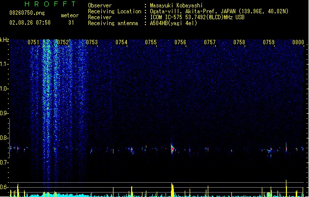Viewport: 309px width, 197px height.
Task: Click the 0752 time marker
Action: 63,42
